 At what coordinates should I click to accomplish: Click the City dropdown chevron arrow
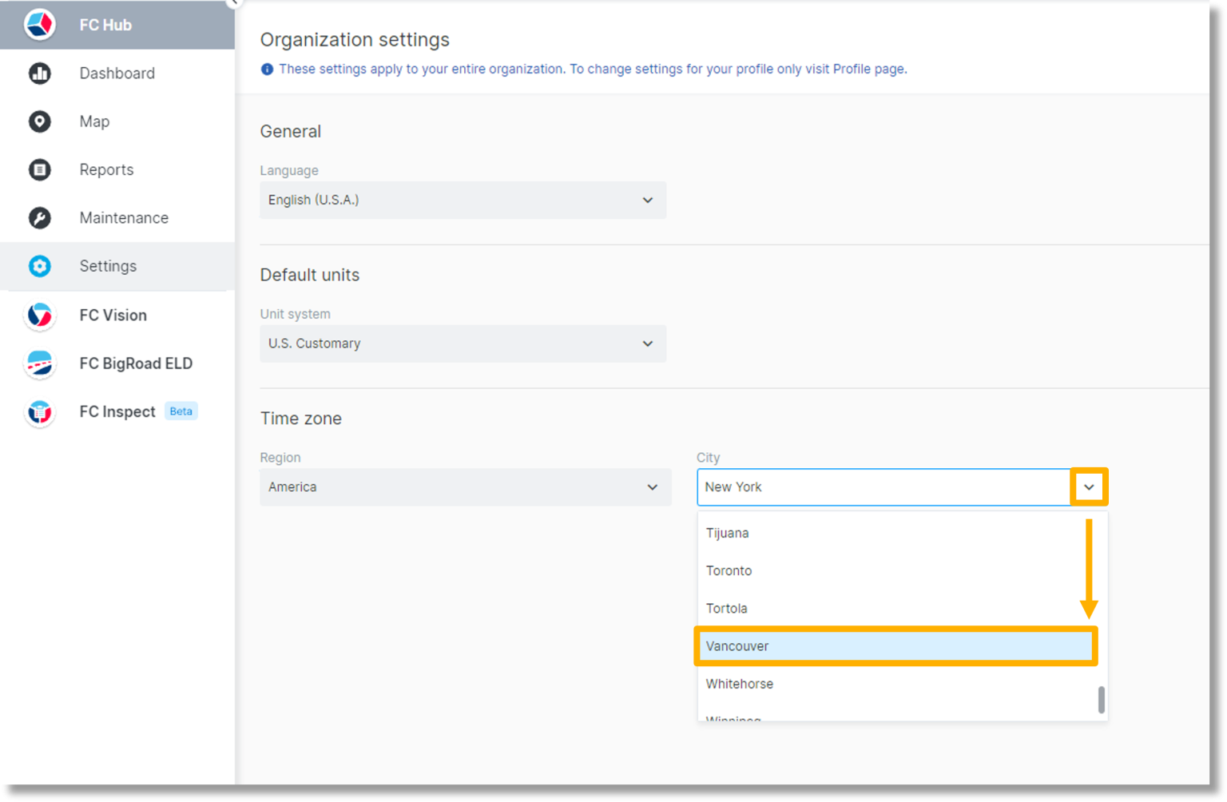coord(1089,487)
